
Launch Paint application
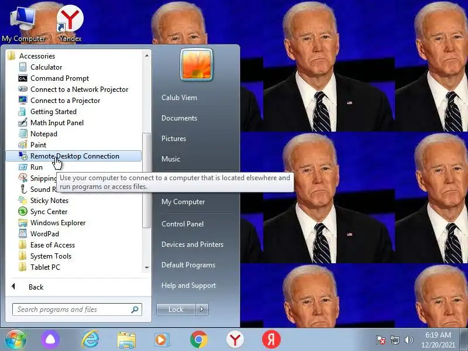point(38,145)
